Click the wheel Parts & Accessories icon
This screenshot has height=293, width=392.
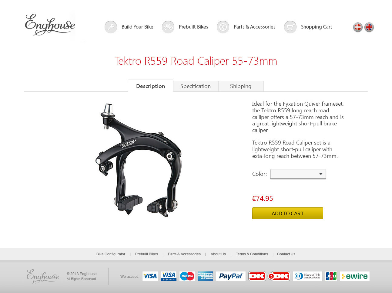[223, 27]
